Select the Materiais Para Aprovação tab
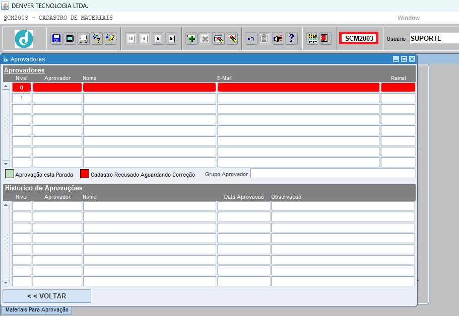Image resolution: width=459 pixels, height=316 pixels. coord(37,310)
